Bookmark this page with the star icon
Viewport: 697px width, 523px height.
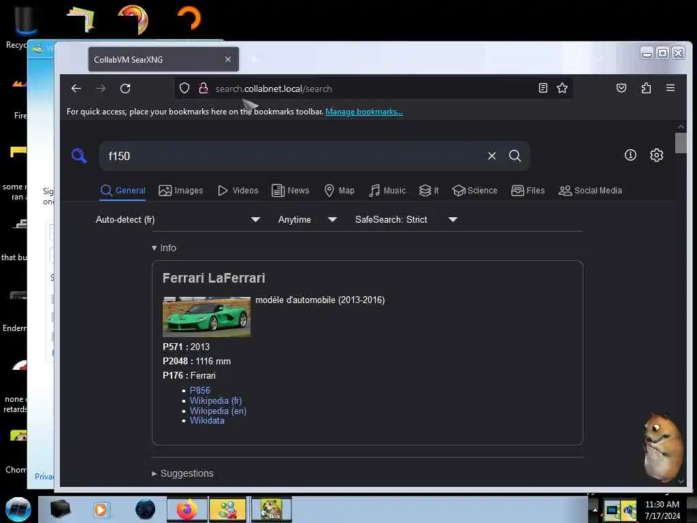tap(562, 88)
